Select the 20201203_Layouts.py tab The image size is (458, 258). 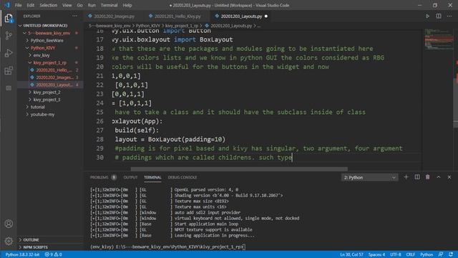(241, 16)
